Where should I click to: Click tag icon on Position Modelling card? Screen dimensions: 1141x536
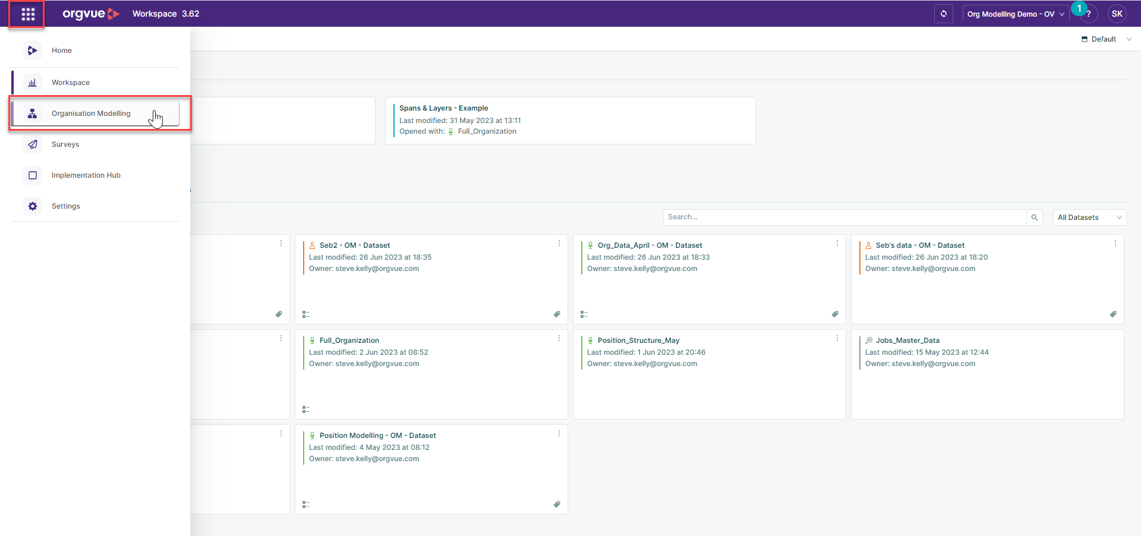pyautogui.click(x=557, y=505)
